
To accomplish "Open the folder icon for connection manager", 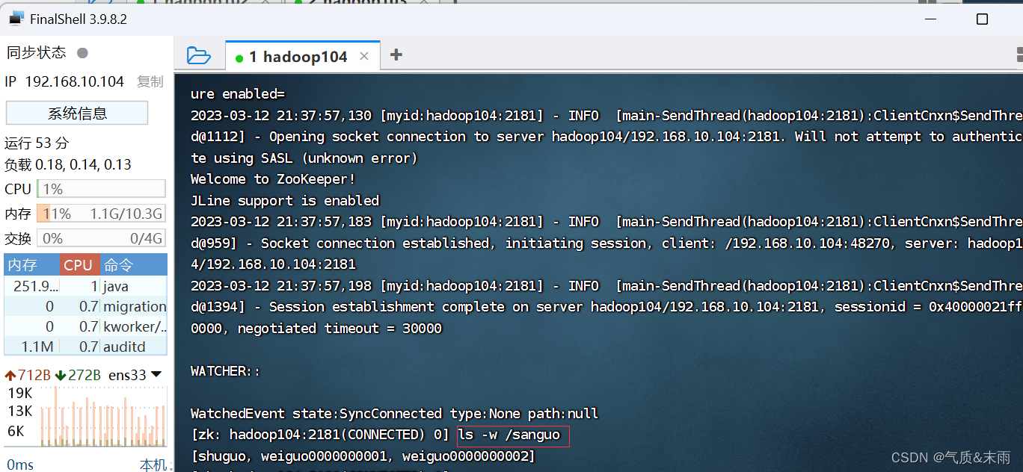I will point(198,55).
